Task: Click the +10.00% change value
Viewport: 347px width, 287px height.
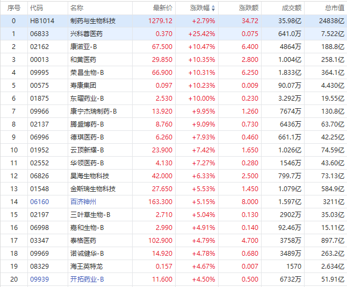Action: coord(201,99)
